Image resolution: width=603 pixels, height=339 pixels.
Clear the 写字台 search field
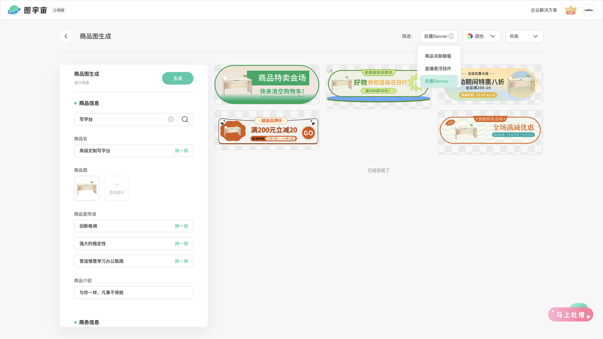tap(171, 119)
